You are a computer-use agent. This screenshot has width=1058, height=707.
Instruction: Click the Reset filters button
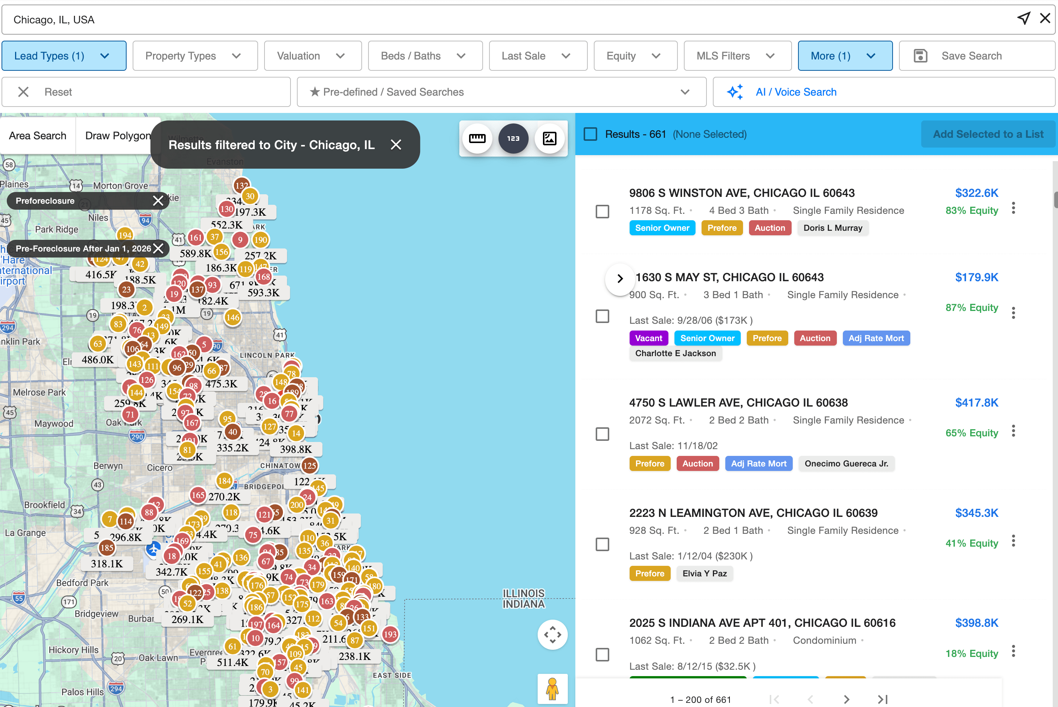[58, 91]
